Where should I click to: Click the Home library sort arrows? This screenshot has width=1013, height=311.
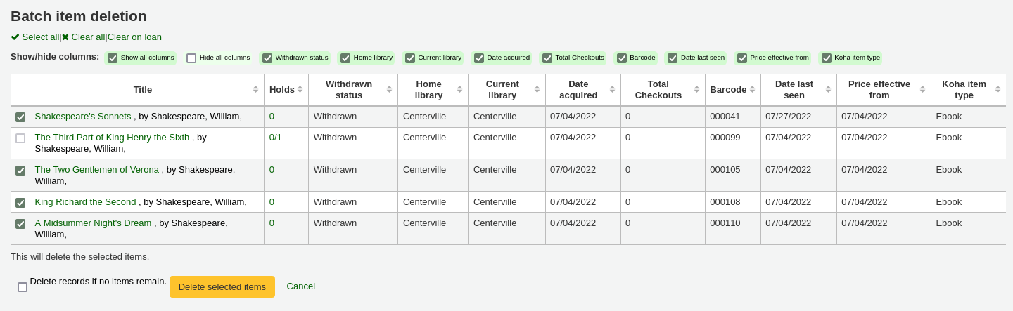tap(459, 90)
